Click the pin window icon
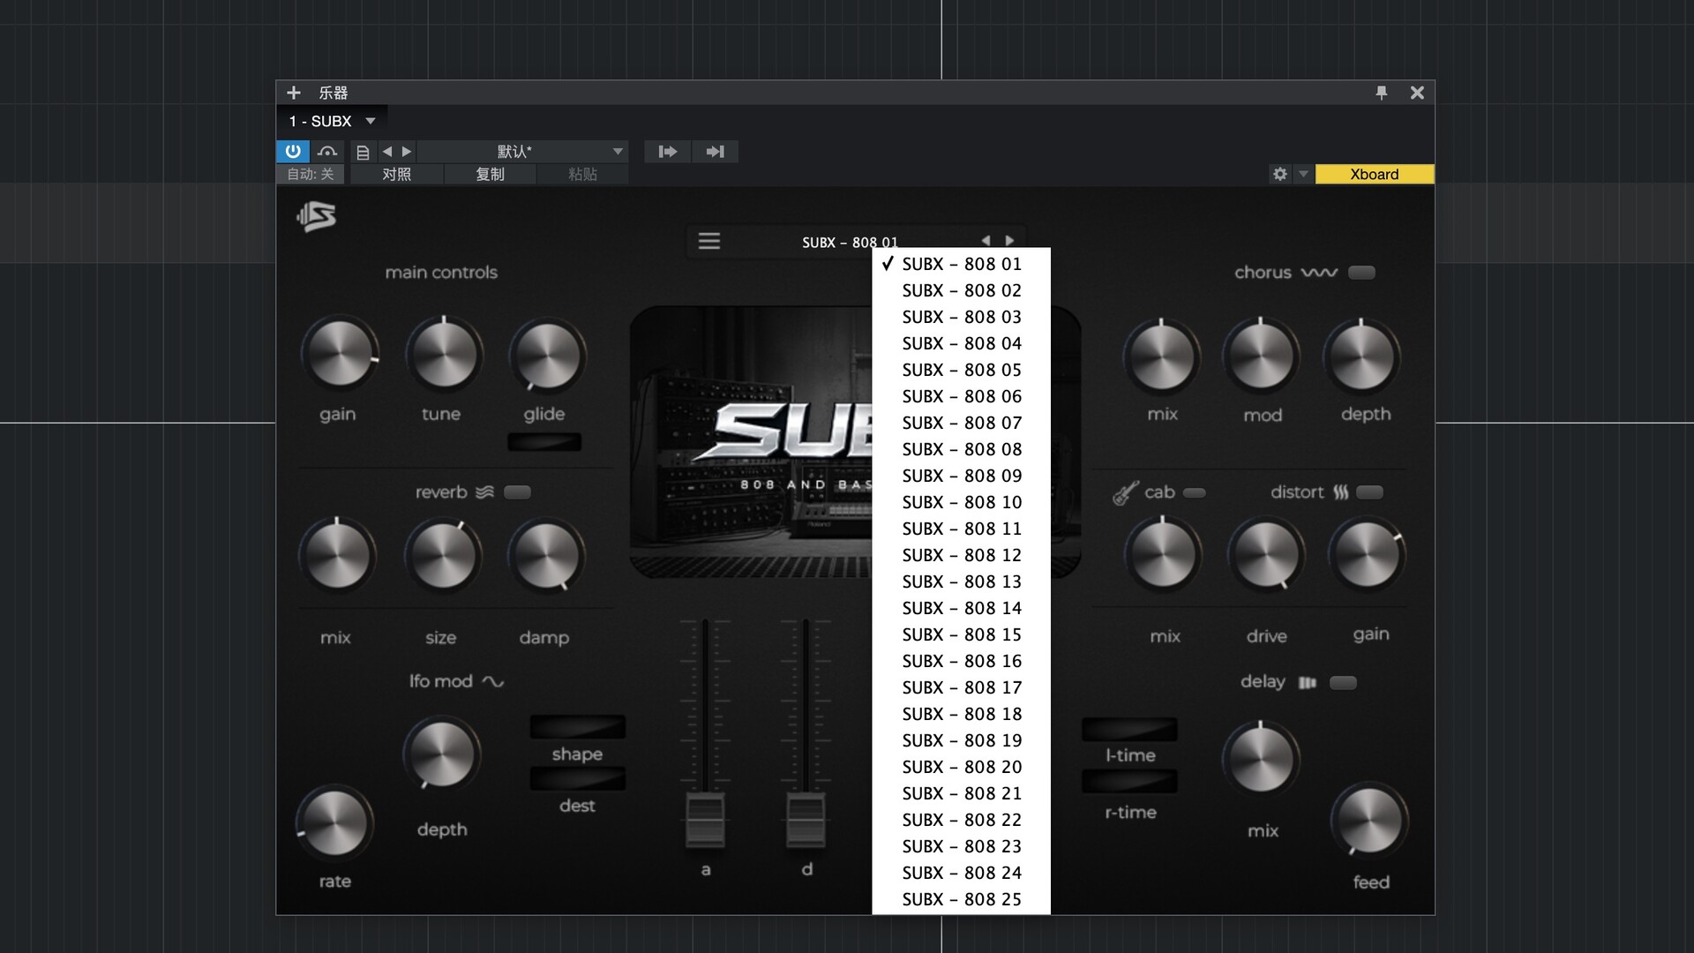Screen dimensions: 1694x953 click(x=1382, y=93)
